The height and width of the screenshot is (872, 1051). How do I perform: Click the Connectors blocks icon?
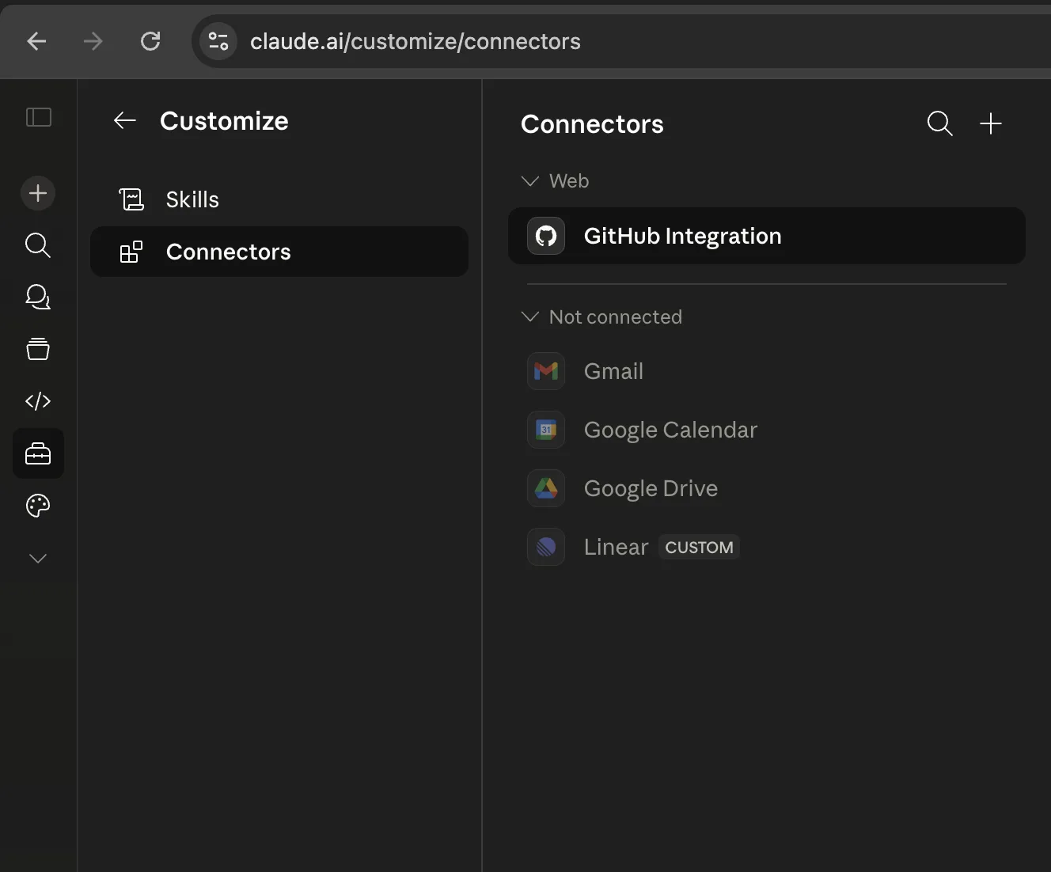[x=131, y=252]
